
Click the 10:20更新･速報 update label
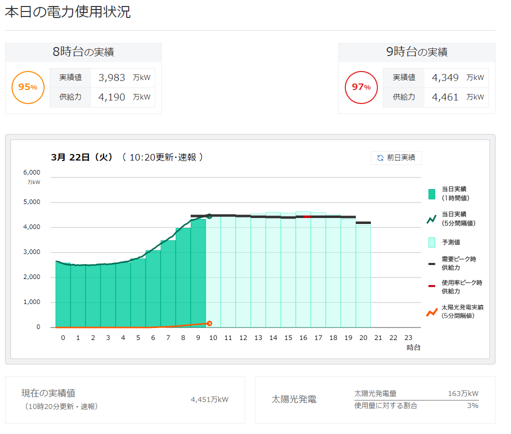point(163,157)
